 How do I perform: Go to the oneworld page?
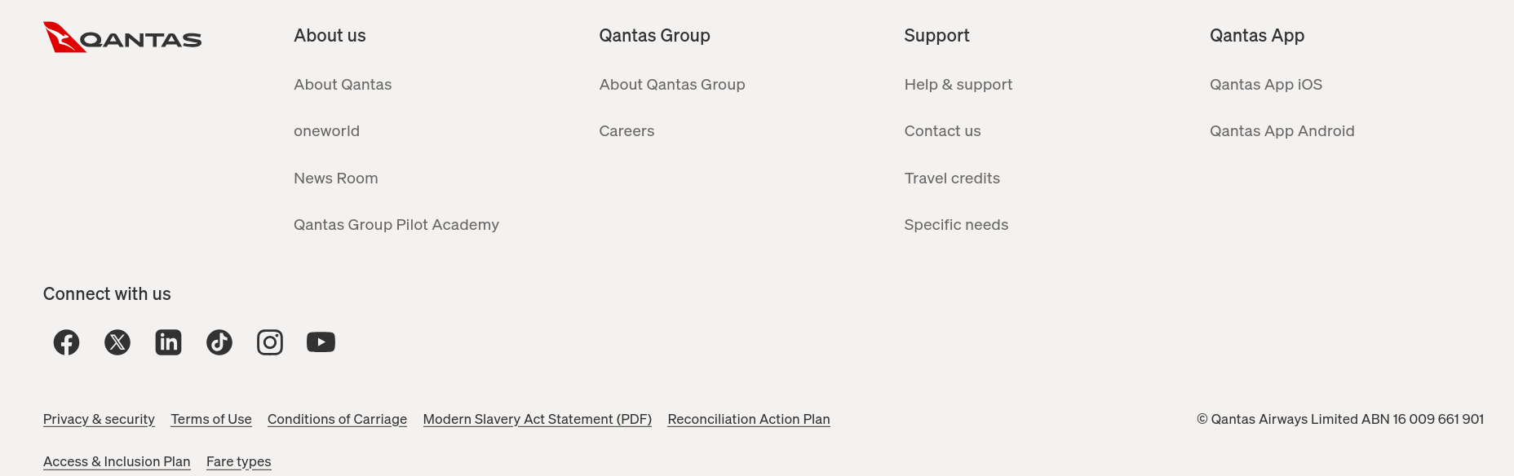point(326,131)
